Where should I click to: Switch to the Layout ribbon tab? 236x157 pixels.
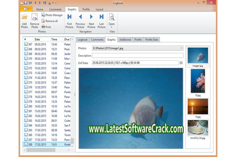(x=99, y=9)
